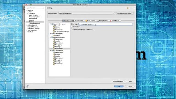
Task: Select the Libraries icon under the linker
Action: click(x=54, y=28)
